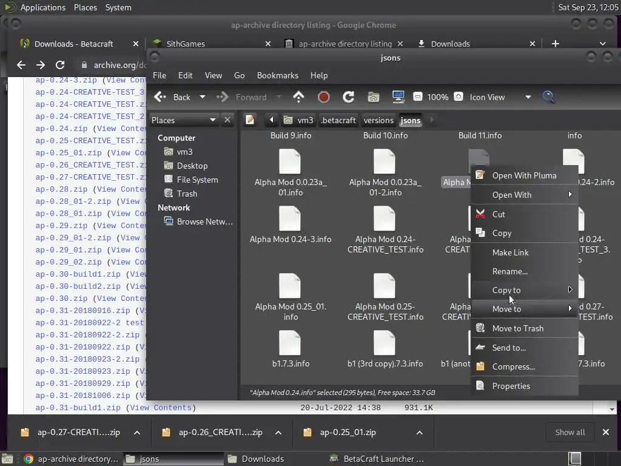Choose Send to... from context menu
Image resolution: width=621 pixels, height=466 pixels.
click(x=525, y=348)
